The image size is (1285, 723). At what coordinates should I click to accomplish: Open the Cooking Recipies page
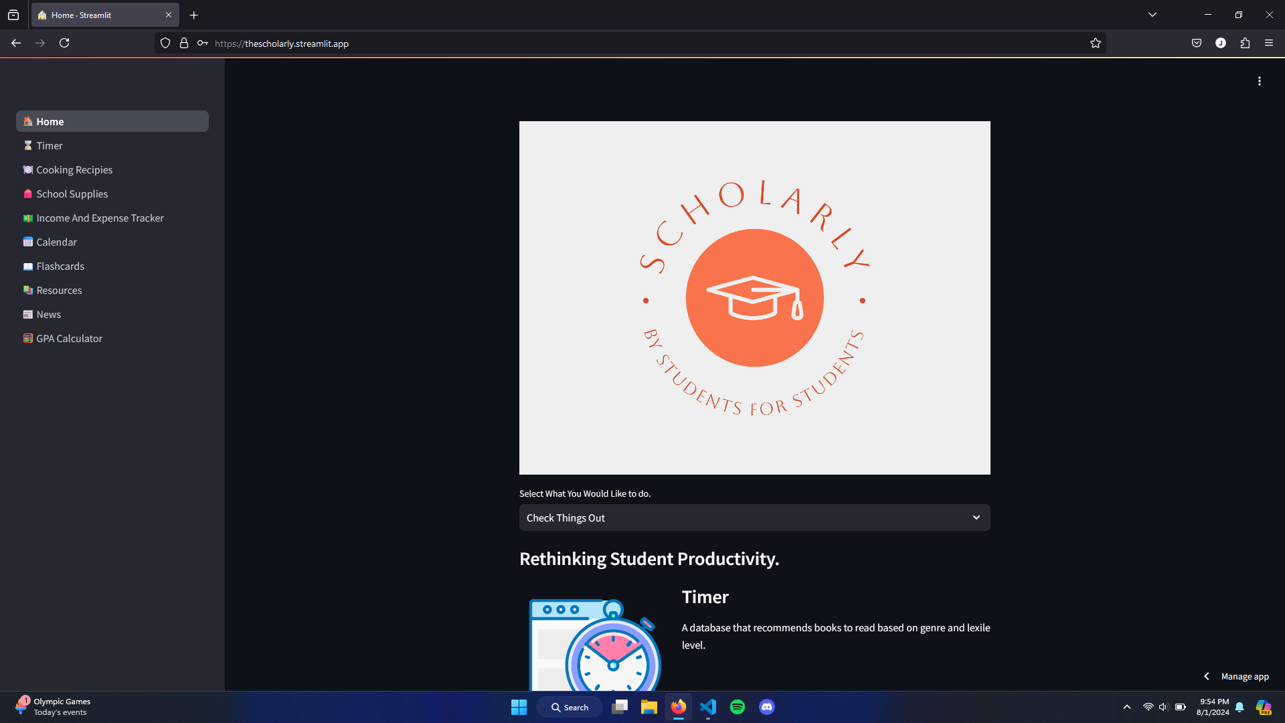[x=74, y=170]
